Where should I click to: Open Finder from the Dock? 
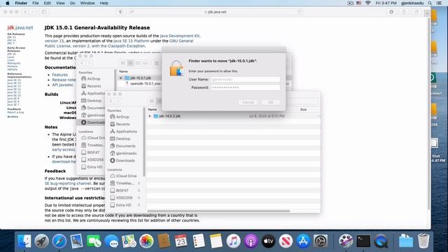click(x=24, y=241)
